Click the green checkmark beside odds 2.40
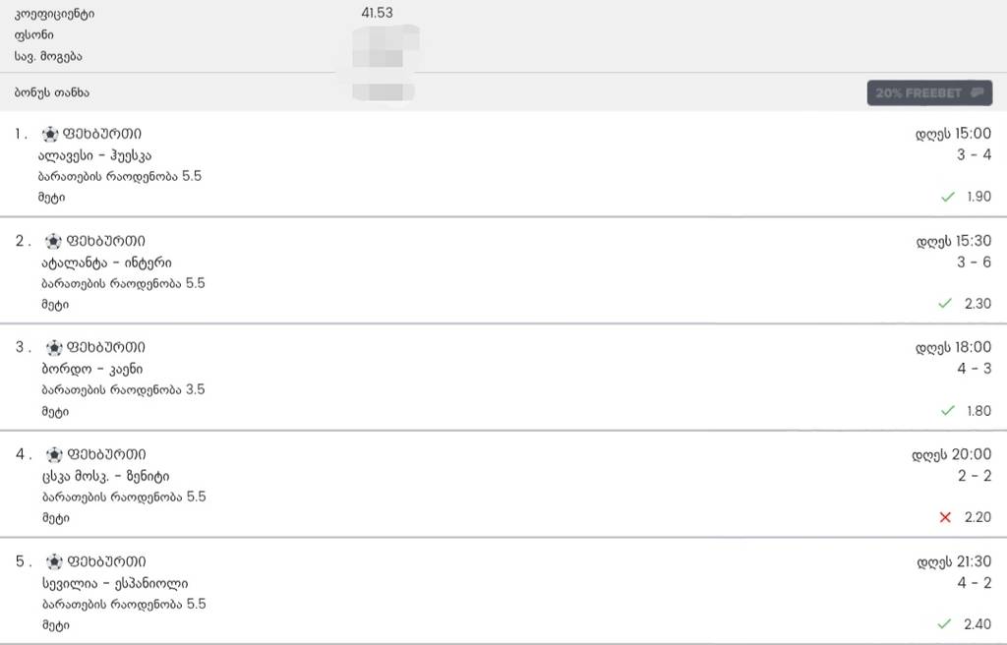 944,623
